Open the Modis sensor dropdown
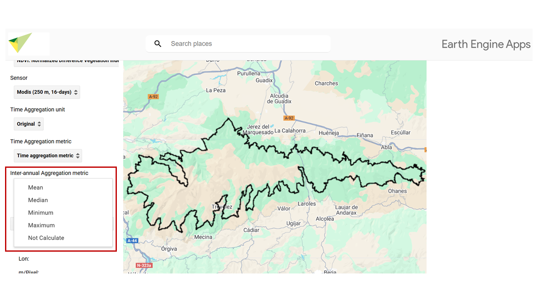The height and width of the screenshot is (302, 538). click(47, 92)
